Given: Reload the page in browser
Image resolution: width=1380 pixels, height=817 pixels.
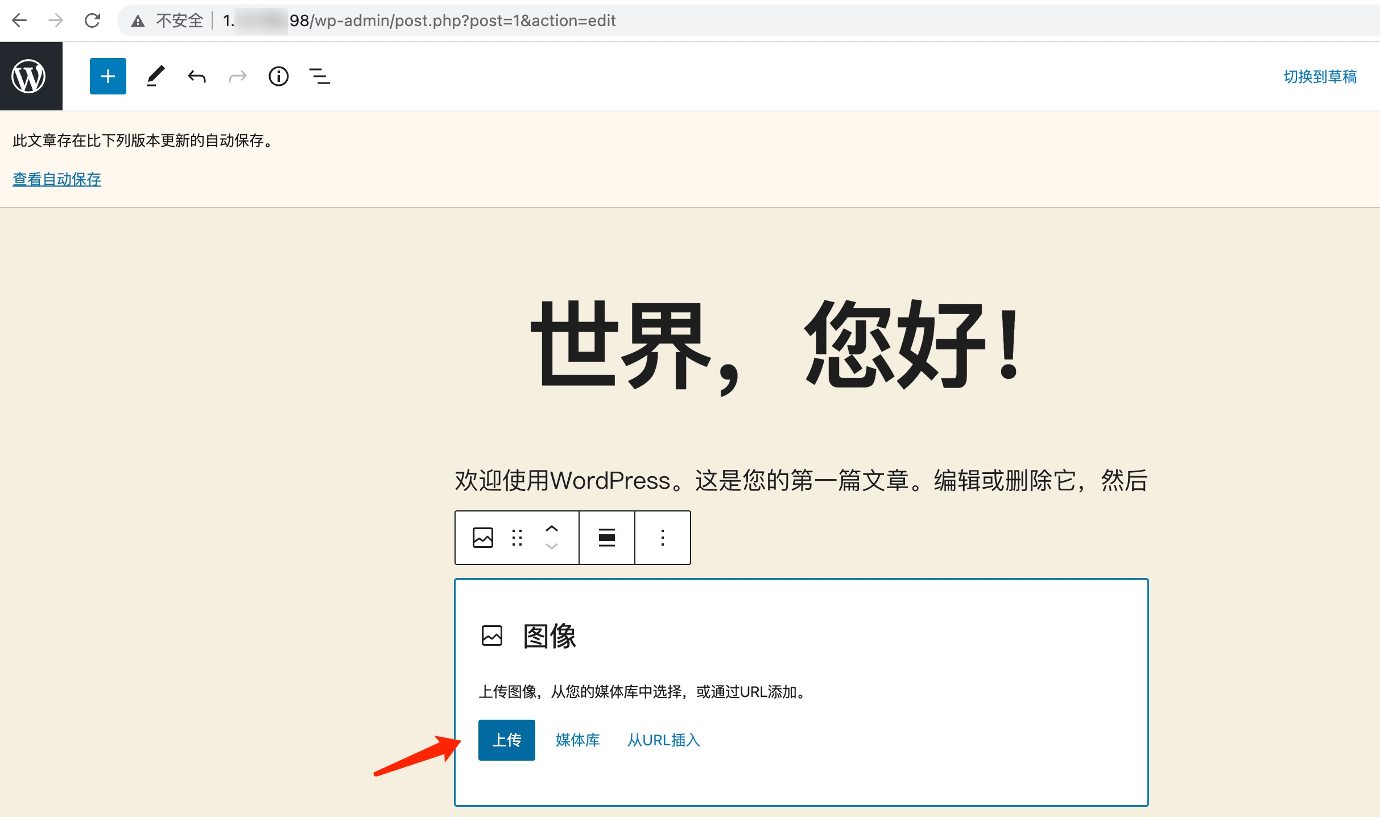Looking at the screenshot, I should point(92,21).
